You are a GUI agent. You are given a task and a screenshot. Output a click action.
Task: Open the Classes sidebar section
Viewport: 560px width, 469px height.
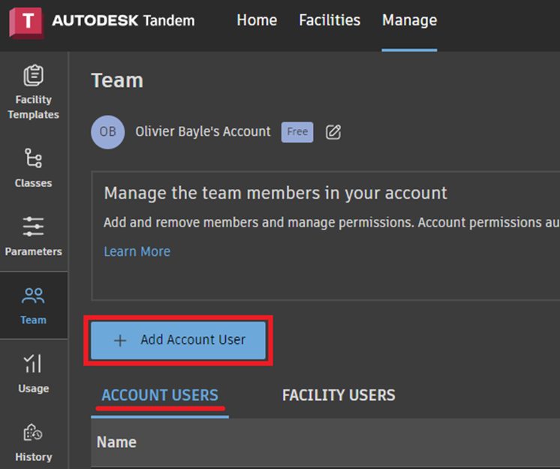(x=33, y=168)
